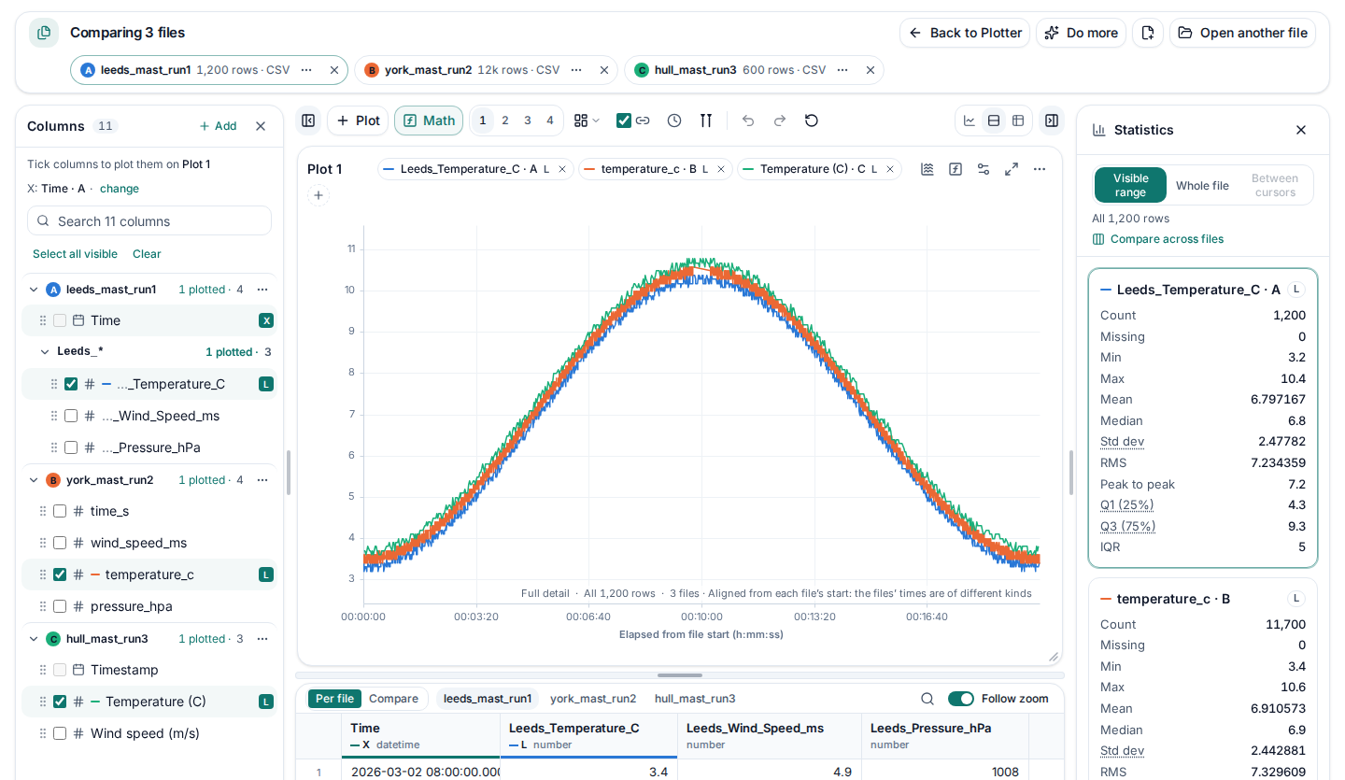The width and height of the screenshot is (1345, 780).
Task: Collapse the hull_mast_run3 file group
Action: pos(35,639)
